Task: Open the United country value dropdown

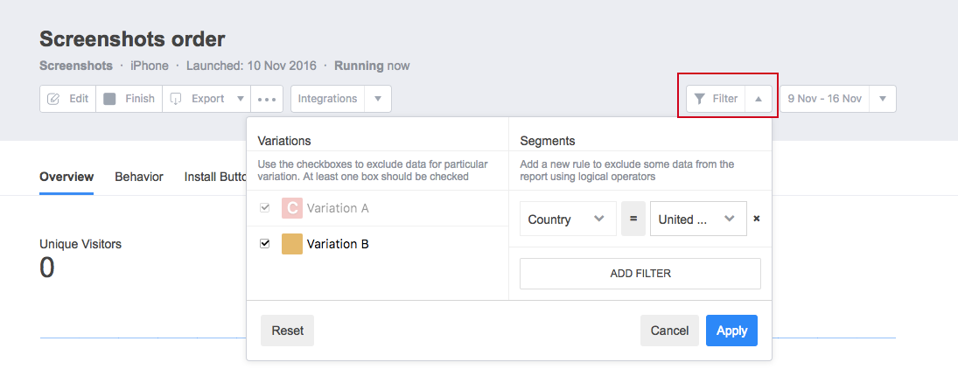Action: point(698,219)
